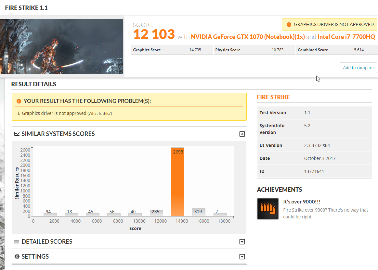Select the Physics Score value 10 783
The image size is (378, 270).
tap(278, 50)
